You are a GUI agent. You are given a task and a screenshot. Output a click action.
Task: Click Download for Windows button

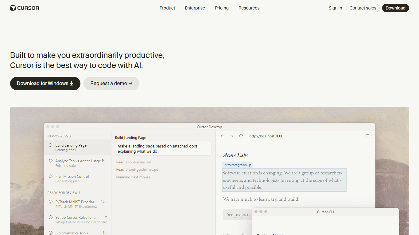[x=45, y=84]
